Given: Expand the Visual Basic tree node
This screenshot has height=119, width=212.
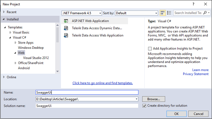Looking at the screenshot, I should pos(10,32).
